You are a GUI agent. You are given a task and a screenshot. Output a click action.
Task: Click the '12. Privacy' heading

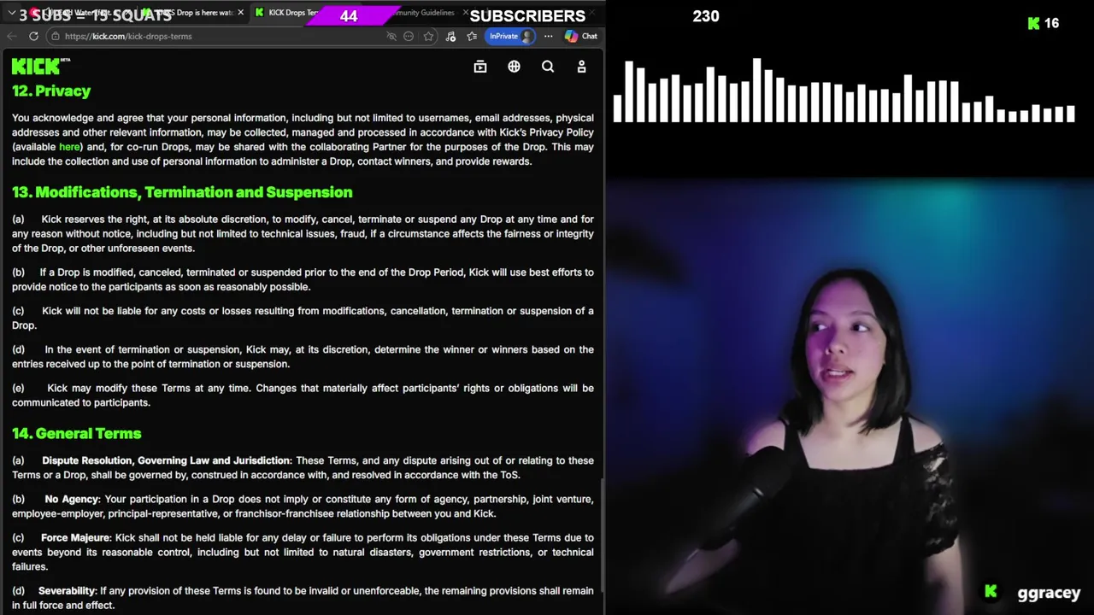click(x=51, y=91)
